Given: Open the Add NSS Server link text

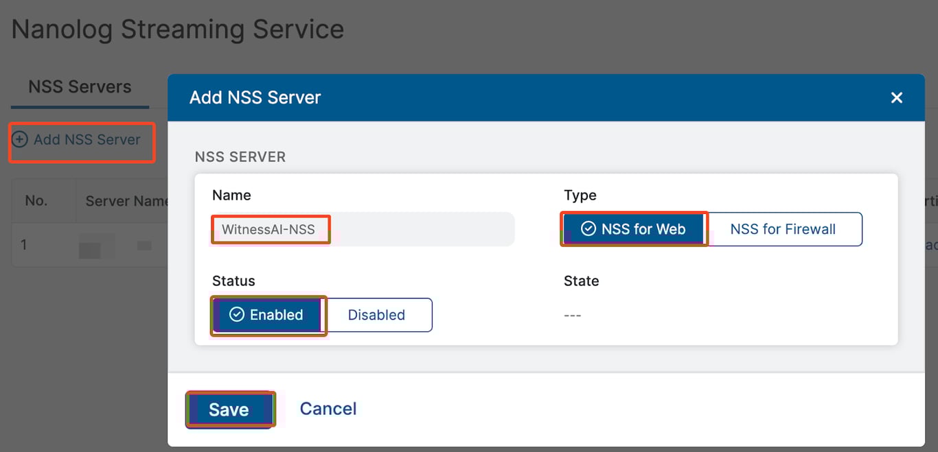Looking at the screenshot, I should [87, 140].
